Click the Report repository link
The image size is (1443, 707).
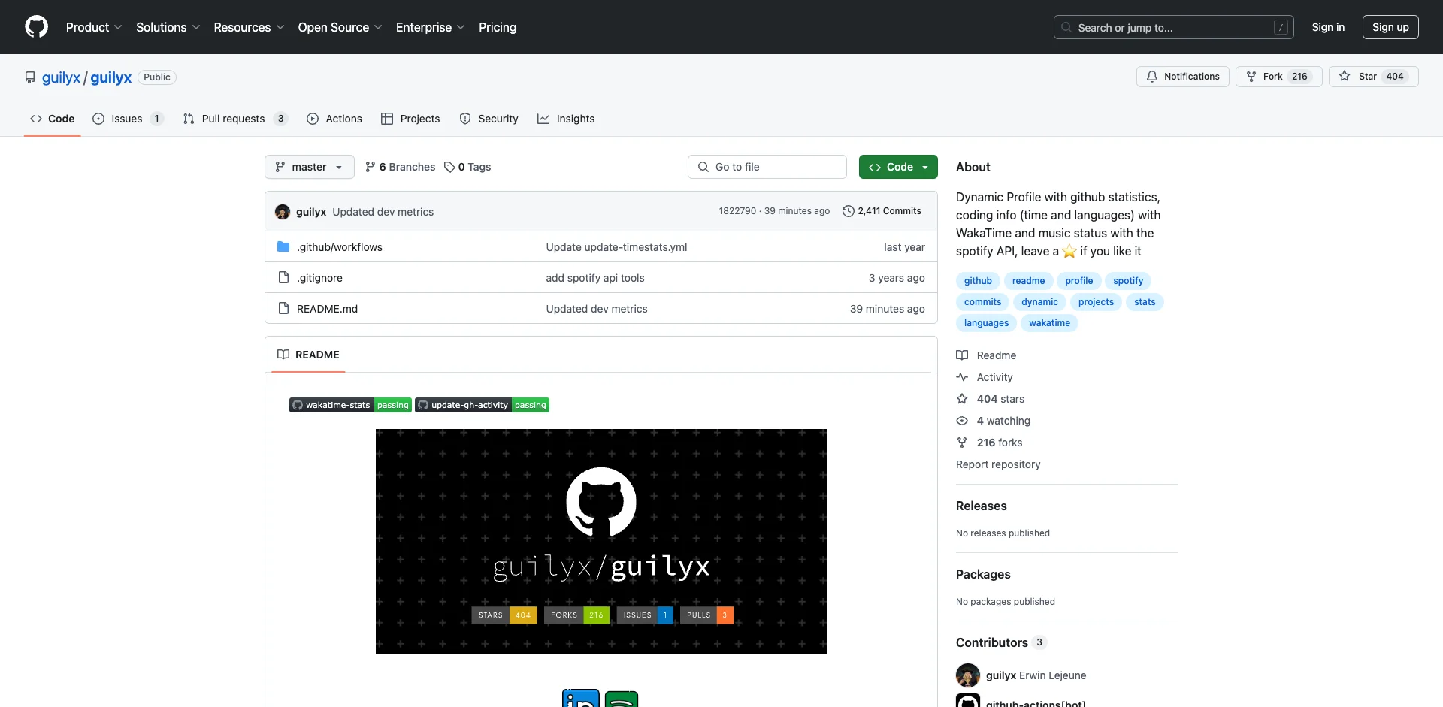(998, 464)
